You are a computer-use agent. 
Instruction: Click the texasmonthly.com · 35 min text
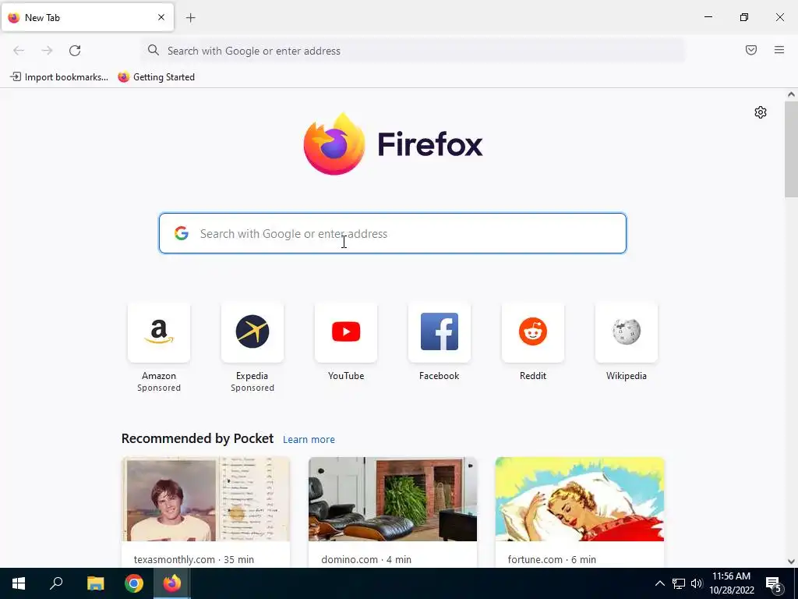pyautogui.click(x=194, y=559)
